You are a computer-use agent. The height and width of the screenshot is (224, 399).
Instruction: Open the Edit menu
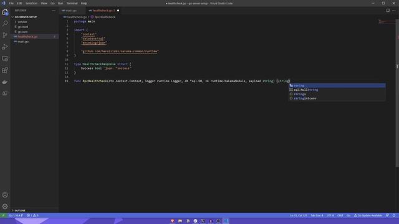[19, 3]
